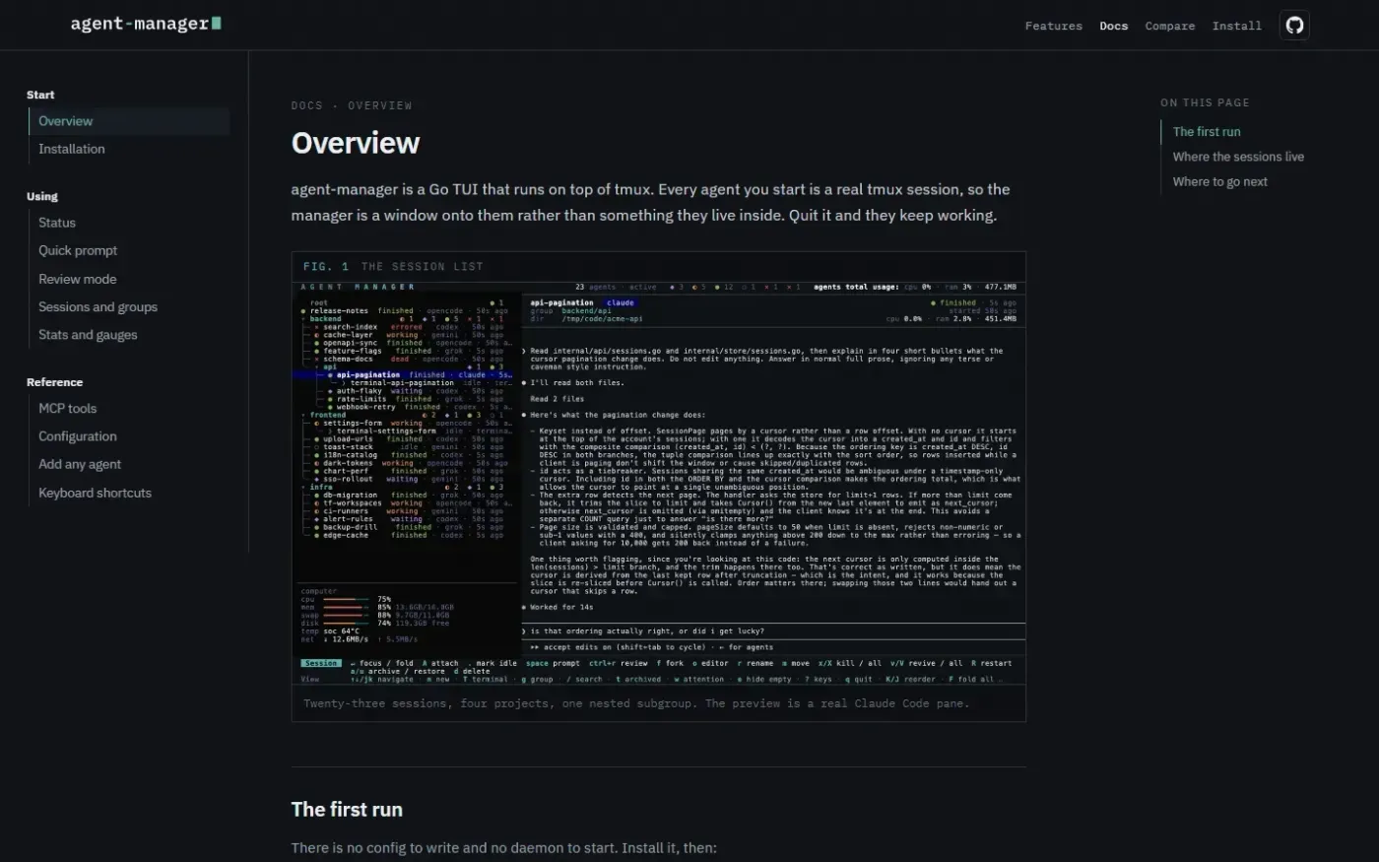Viewport: 1379px width, 862px height.
Task: Go to the Docs tab
Action: [1113, 26]
